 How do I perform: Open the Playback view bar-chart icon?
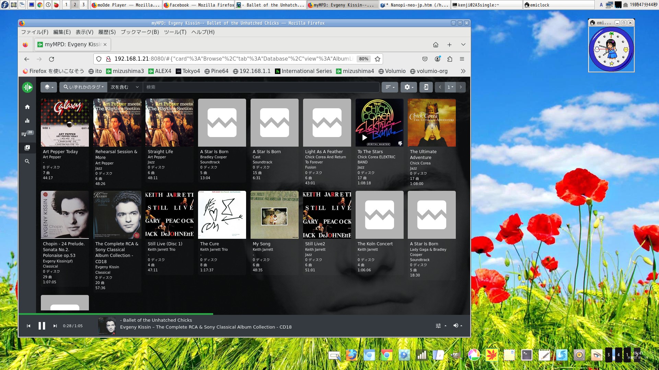coord(27,121)
